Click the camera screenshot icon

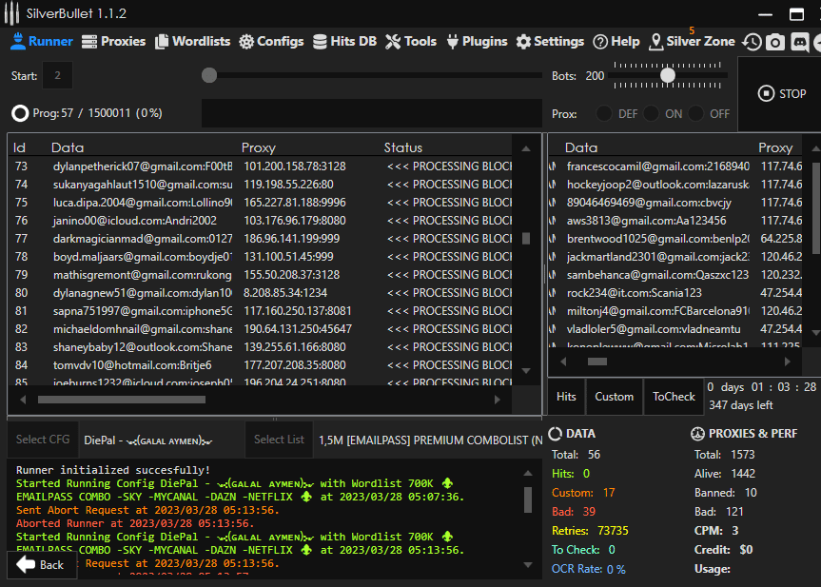click(775, 42)
